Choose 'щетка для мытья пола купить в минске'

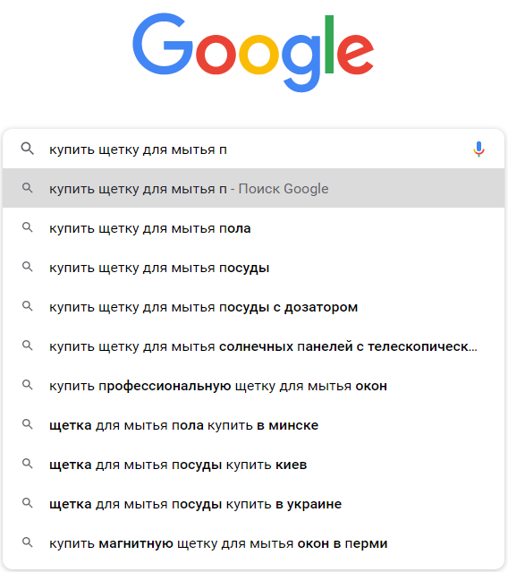click(x=254, y=425)
